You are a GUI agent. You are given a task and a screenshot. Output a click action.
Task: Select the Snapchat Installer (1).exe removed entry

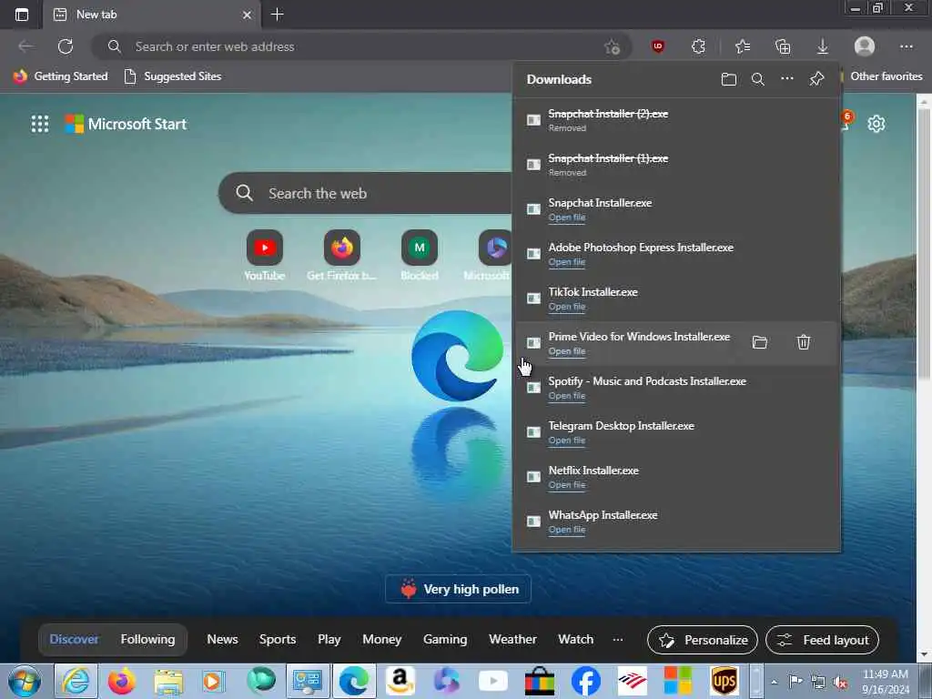click(x=676, y=165)
